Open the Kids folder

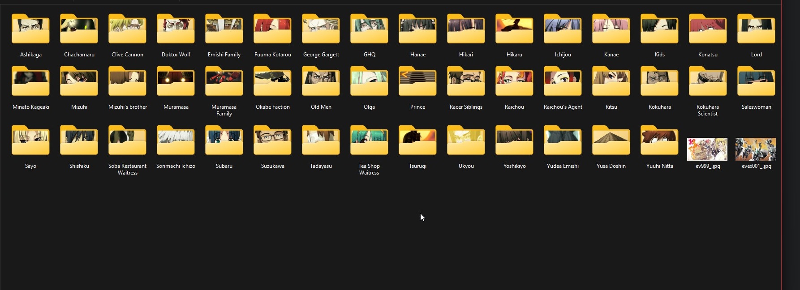pyautogui.click(x=659, y=29)
